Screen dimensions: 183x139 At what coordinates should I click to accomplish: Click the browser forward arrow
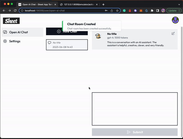coord(9,11)
